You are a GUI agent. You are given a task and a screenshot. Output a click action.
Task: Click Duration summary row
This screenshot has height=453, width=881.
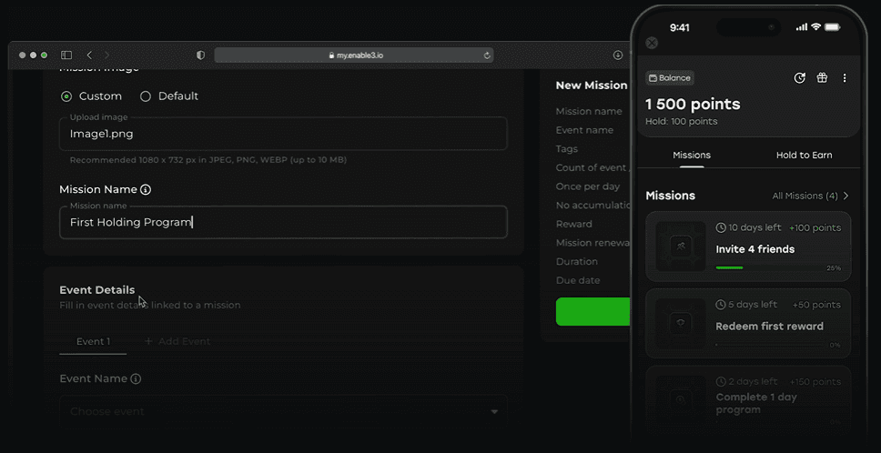click(577, 262)
